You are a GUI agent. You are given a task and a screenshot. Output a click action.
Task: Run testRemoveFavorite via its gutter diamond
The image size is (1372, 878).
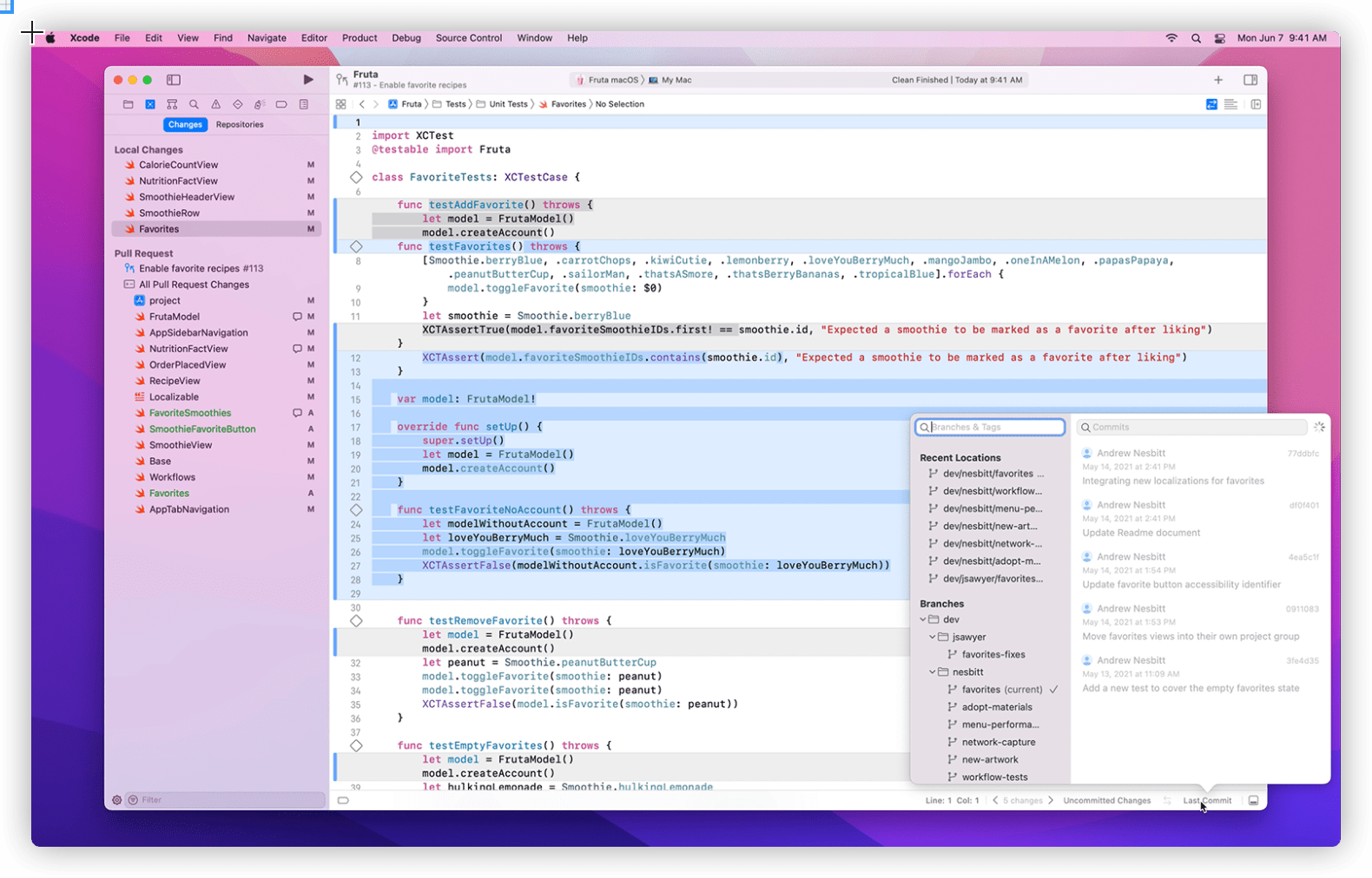[356, 621]
